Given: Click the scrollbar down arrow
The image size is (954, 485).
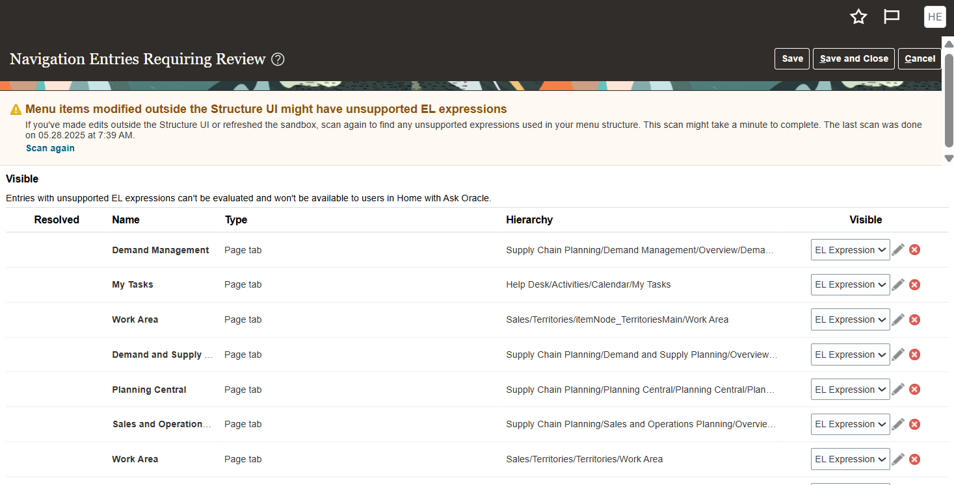Looking at the screenshot, I should click(x=949, y=158).
